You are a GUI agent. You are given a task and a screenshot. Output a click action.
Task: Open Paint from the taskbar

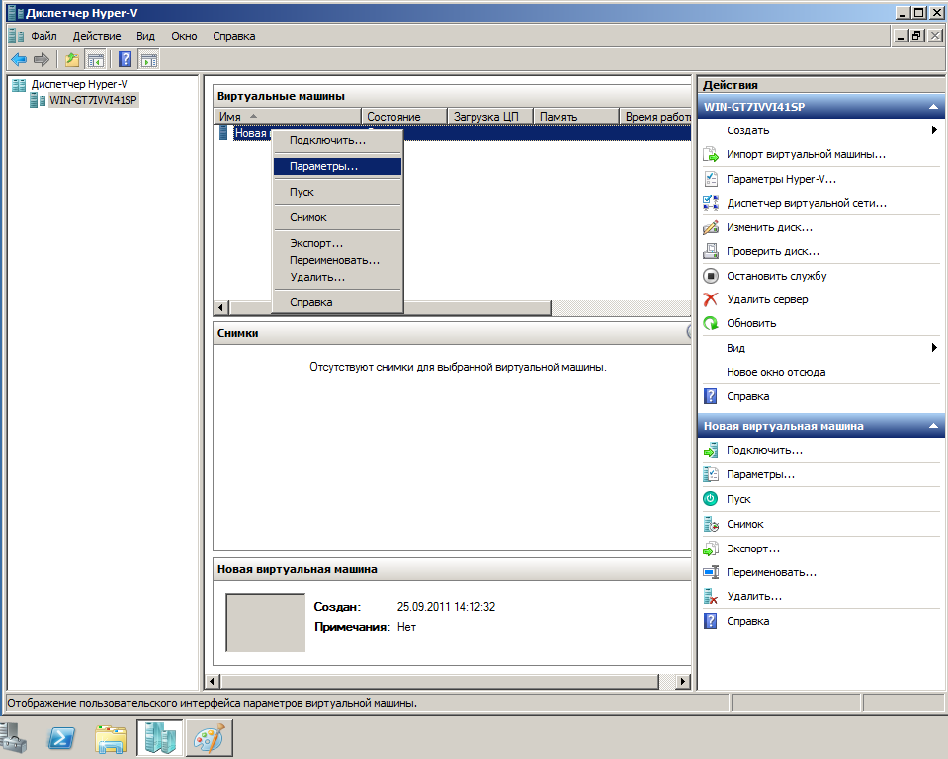[x=209, y=738]
